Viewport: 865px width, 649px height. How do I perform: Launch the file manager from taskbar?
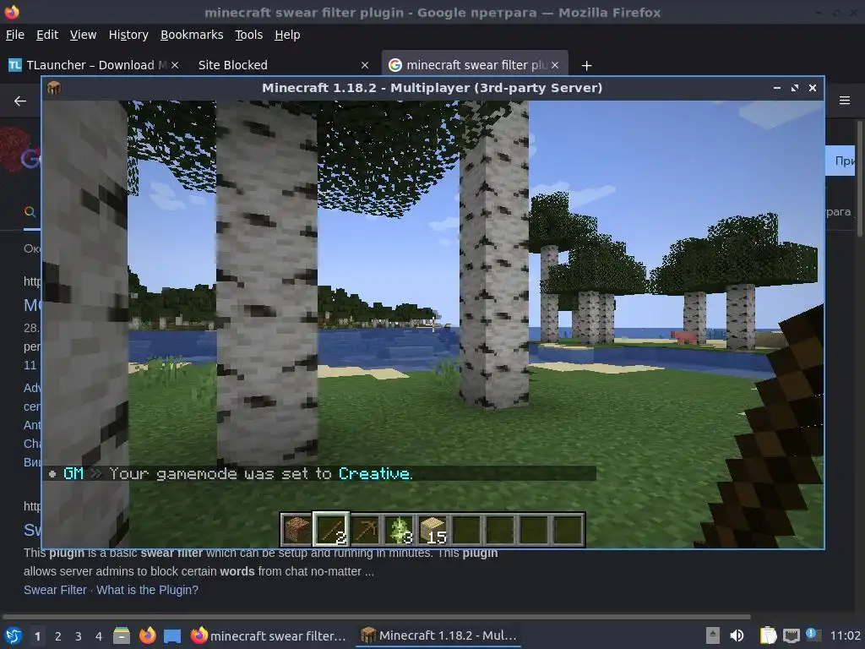(122, 635)
